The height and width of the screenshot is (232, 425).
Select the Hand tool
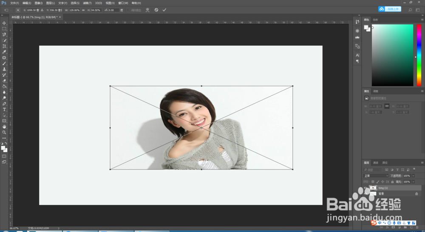point(4,127)
